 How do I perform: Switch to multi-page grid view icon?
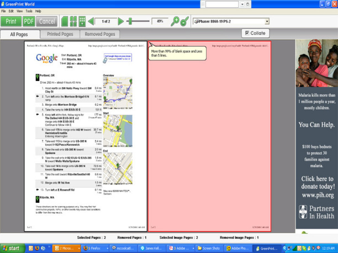pyautogui.click(x=82, y=21)
